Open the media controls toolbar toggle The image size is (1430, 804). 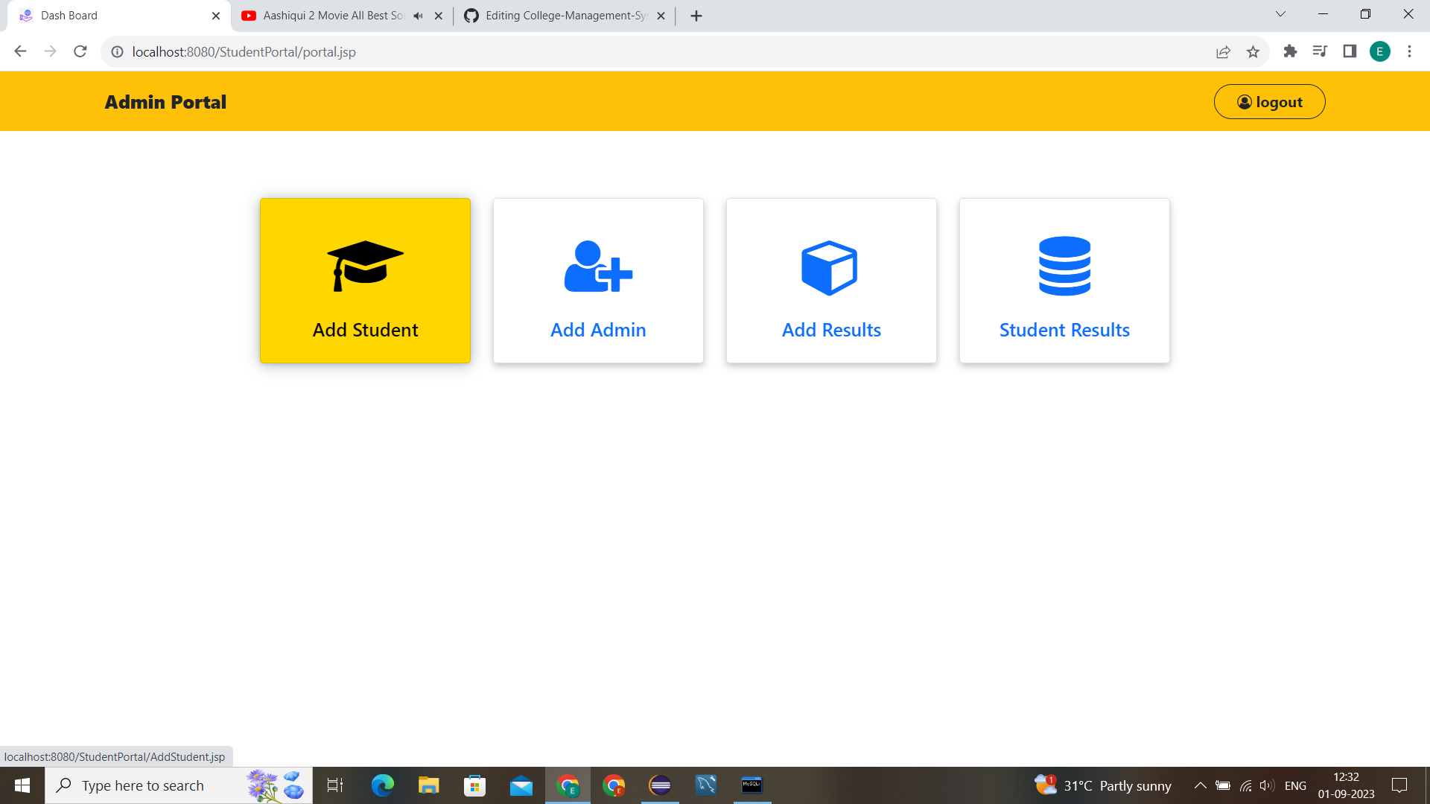tap(1320, 51)
